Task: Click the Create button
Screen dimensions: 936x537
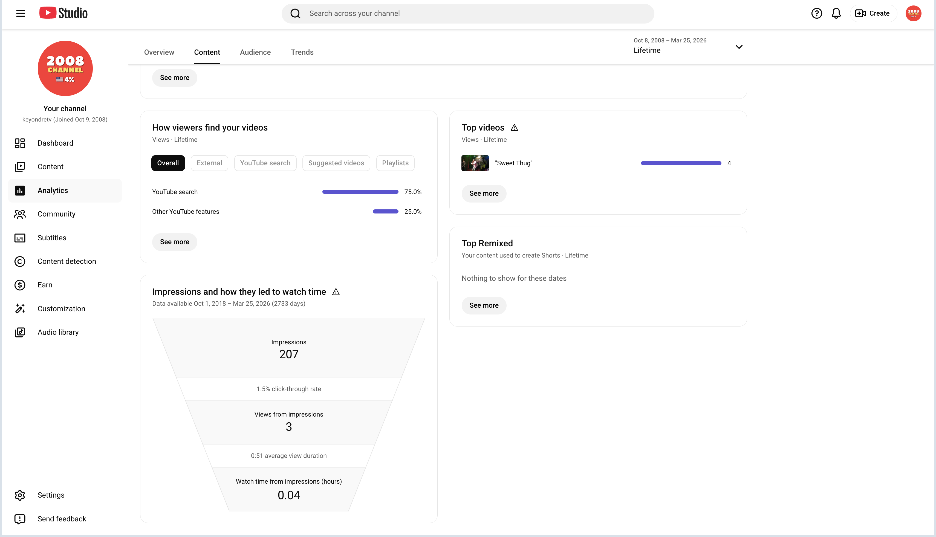Action: click(873, 13)
